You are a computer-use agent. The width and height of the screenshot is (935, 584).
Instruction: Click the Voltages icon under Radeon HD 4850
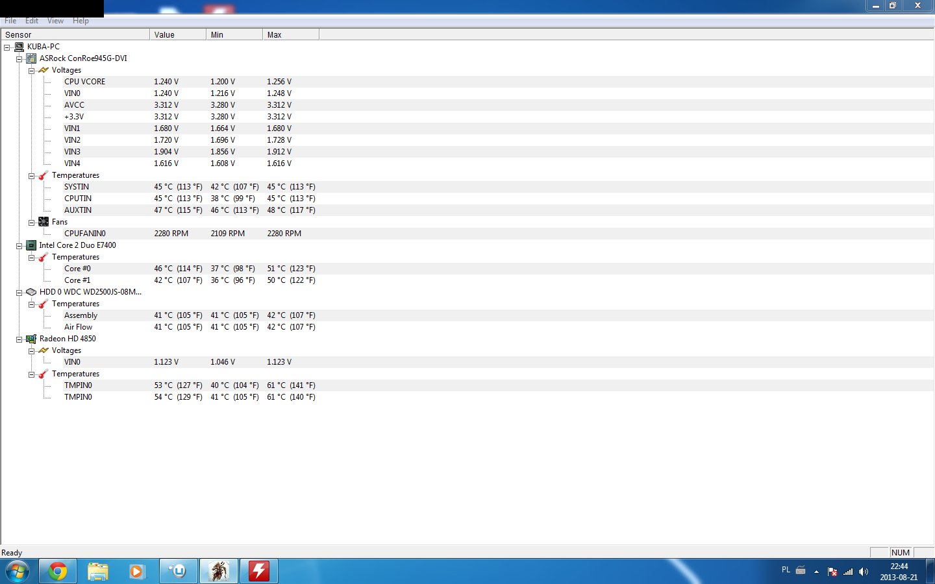[44, 350]
